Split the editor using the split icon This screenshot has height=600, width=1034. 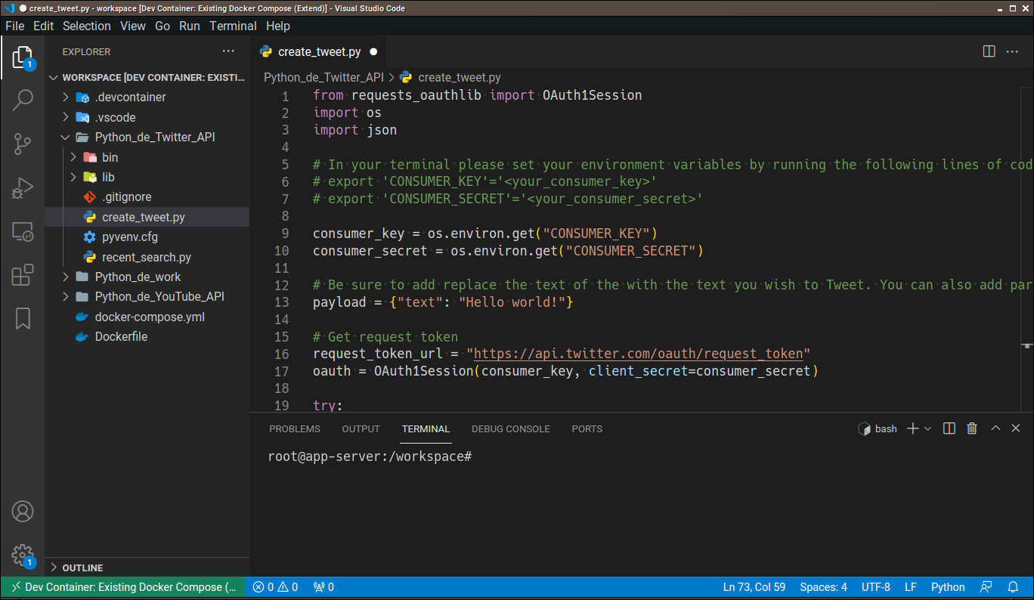(989, 51)
